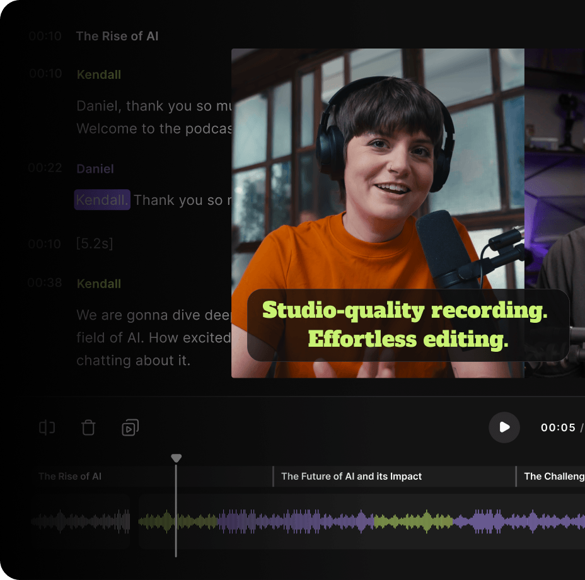Click the first purple waveform segment
This screenshot has width=585, height=580.
click(x=295, y=521)
